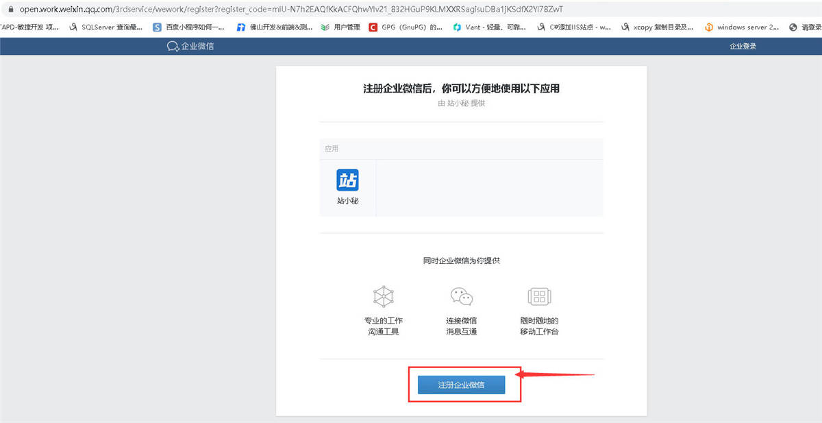
Task: Click the 随时随地的 移动工作台 caption
Action: [x=540, y=326]
